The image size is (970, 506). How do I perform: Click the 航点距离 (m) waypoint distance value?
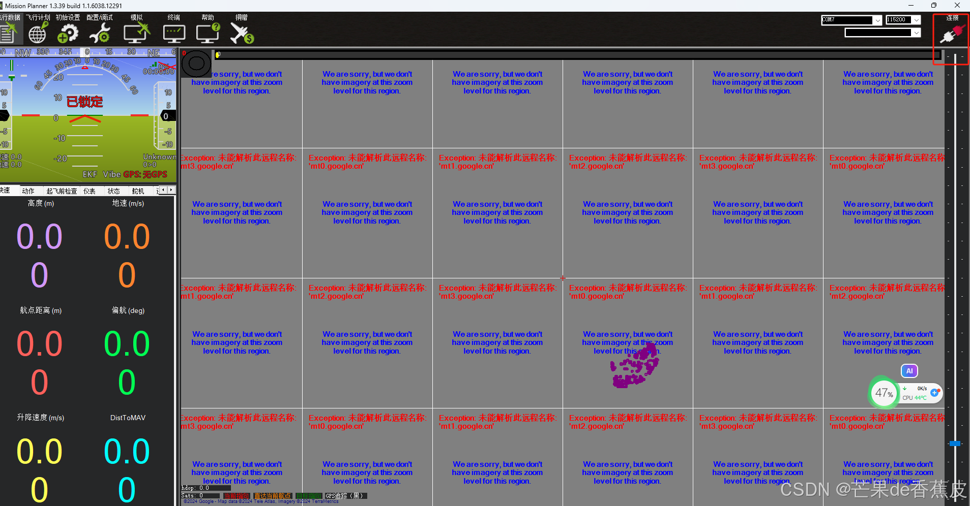(40, 363)
